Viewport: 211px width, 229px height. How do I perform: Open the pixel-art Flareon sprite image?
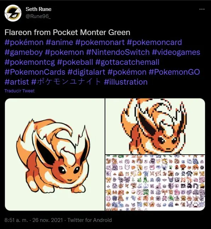[x=155, y=126]
